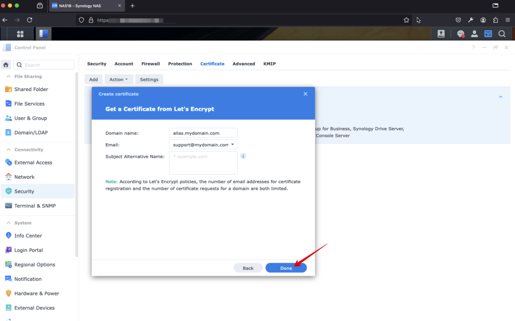Close the NAS1B Synology NAS tab
Image resolution: width=515 pixels, height=321 pixels.
point(120,6)
